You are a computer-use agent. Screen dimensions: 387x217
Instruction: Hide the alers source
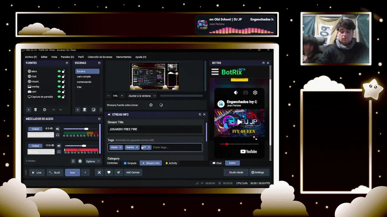click(59, 71)
